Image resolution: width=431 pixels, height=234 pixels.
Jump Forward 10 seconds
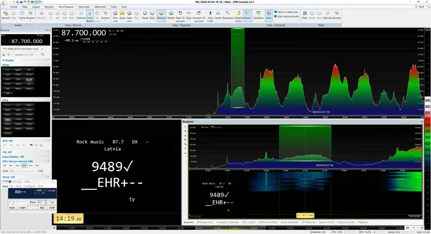[199, 16]
